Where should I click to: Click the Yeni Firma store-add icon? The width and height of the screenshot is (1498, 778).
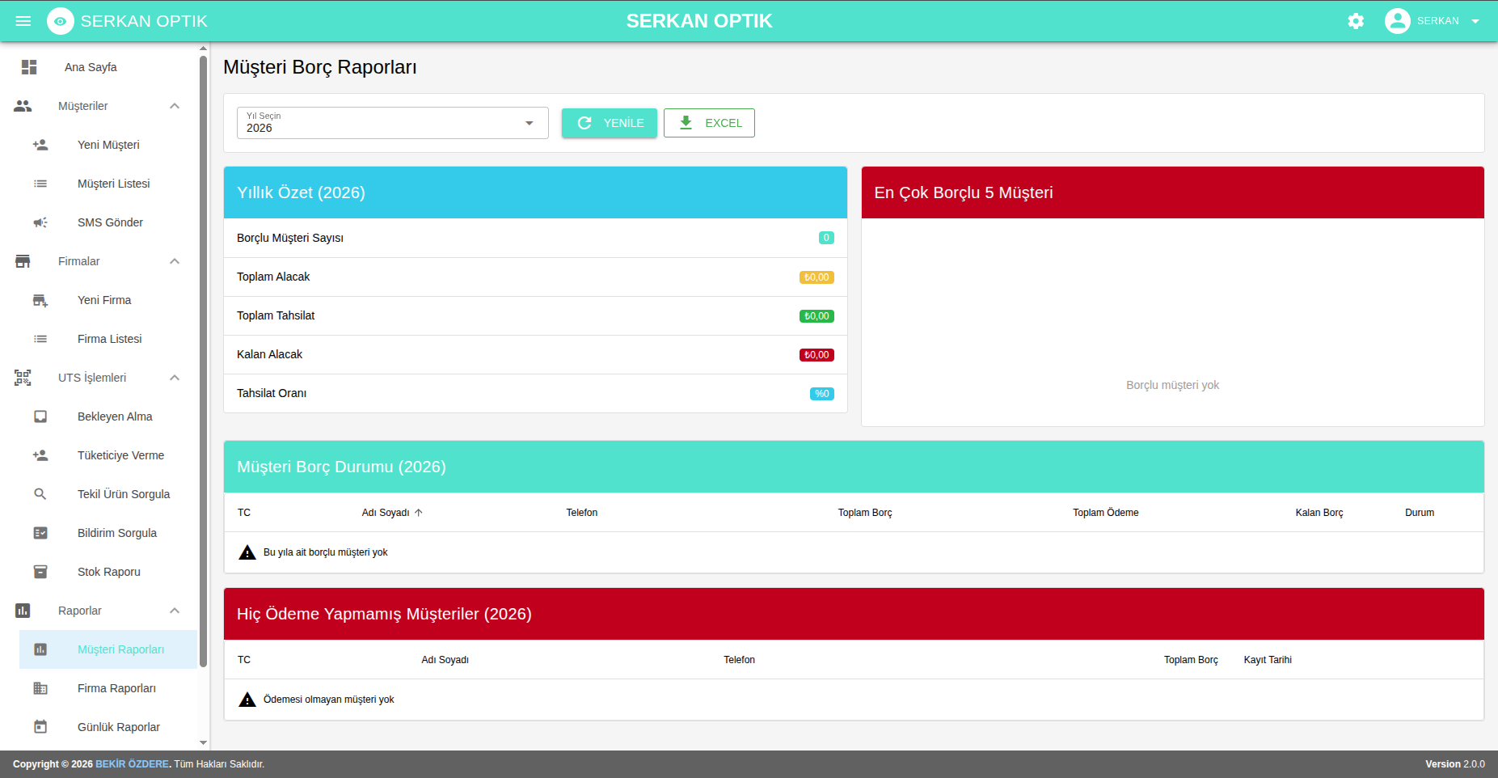click(x=40, y=300)
